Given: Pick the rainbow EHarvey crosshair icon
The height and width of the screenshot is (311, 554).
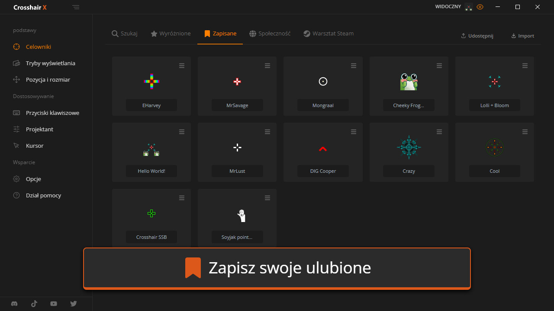Looking at the screenshot, I should tap(151, 82).
